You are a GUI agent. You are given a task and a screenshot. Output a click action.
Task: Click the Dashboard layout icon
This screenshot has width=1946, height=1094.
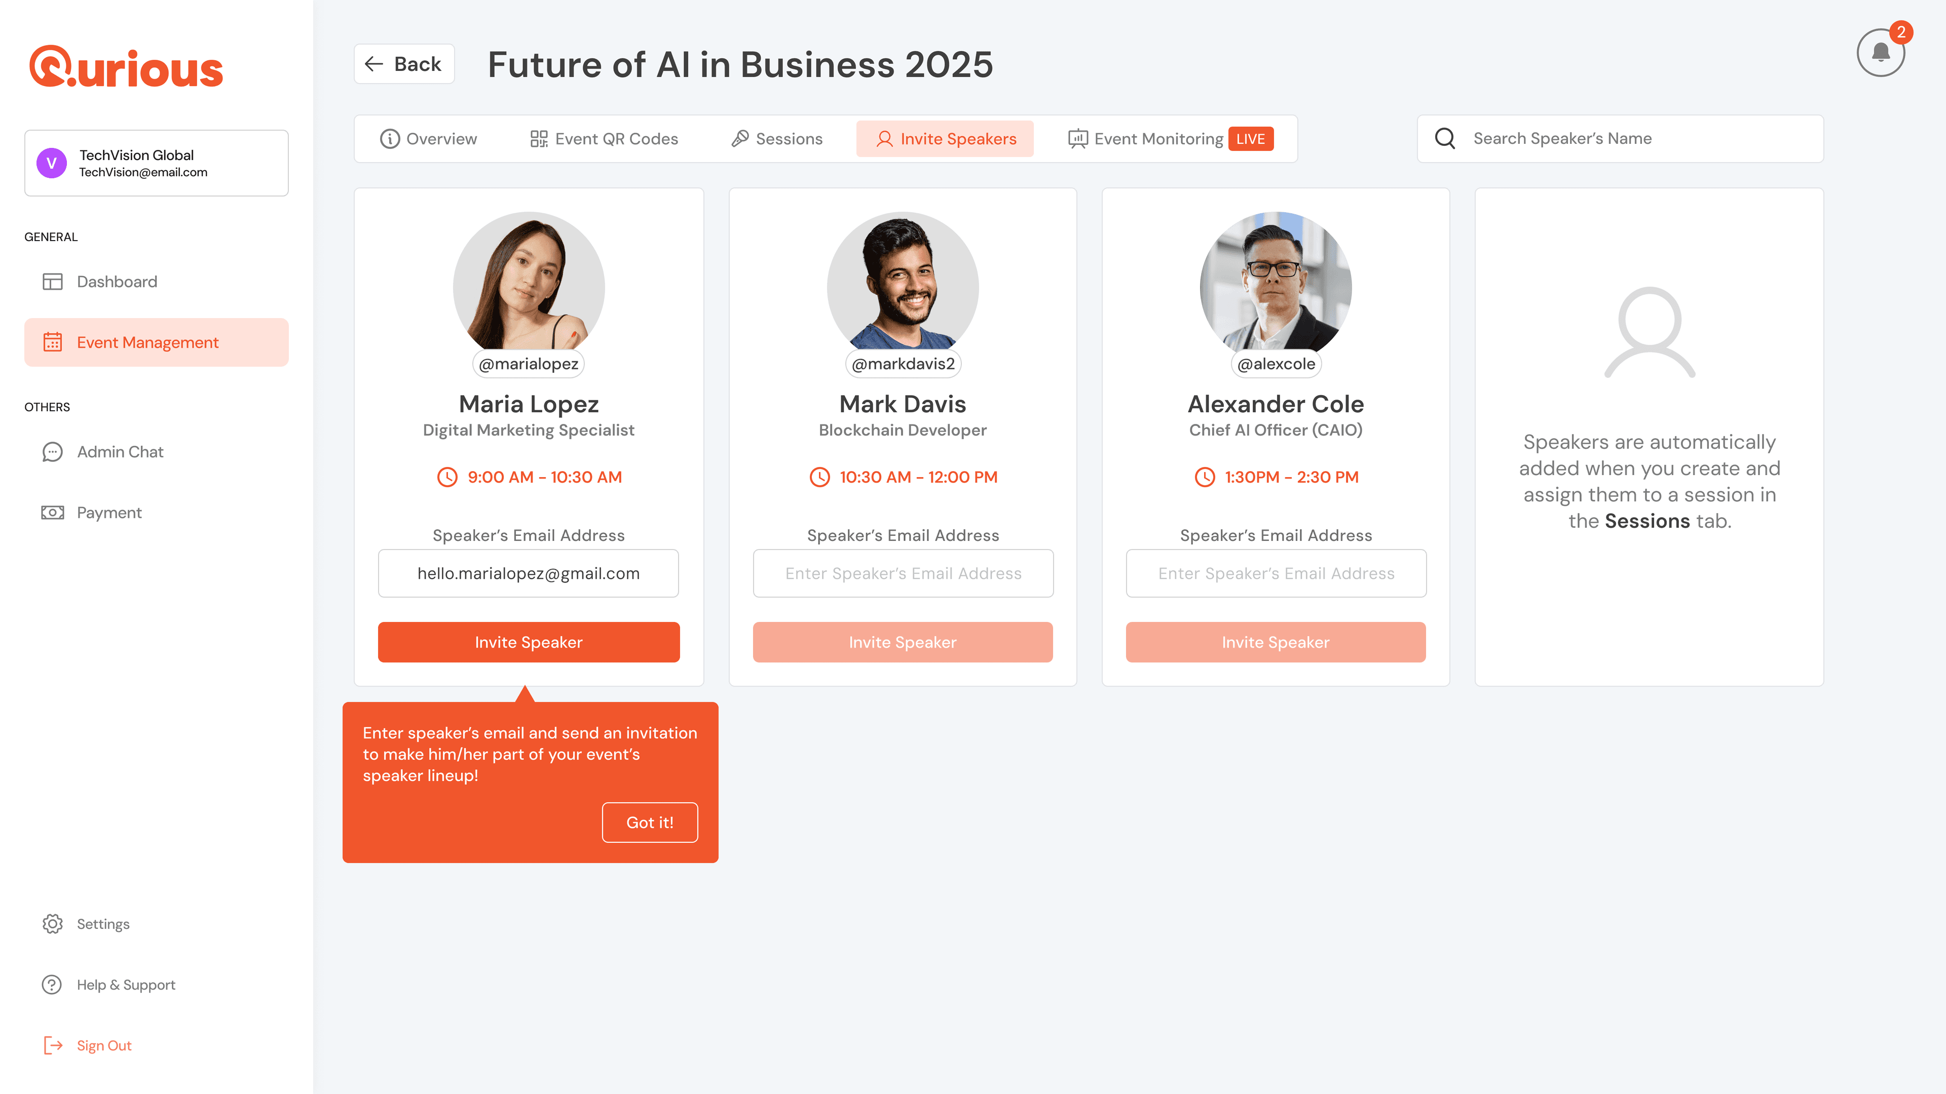coord(52,282)
